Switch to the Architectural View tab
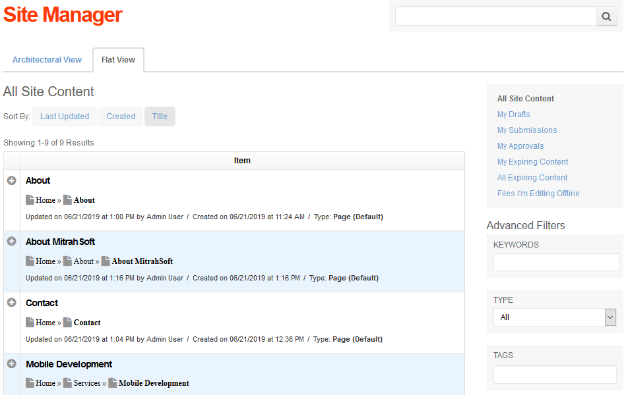Viewport: 626px width, 395px height. (x=47, y=59)
